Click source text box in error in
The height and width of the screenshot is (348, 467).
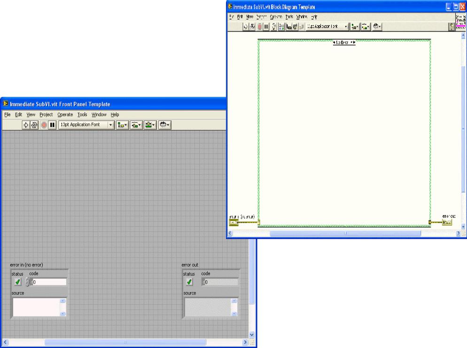[36, 307]
